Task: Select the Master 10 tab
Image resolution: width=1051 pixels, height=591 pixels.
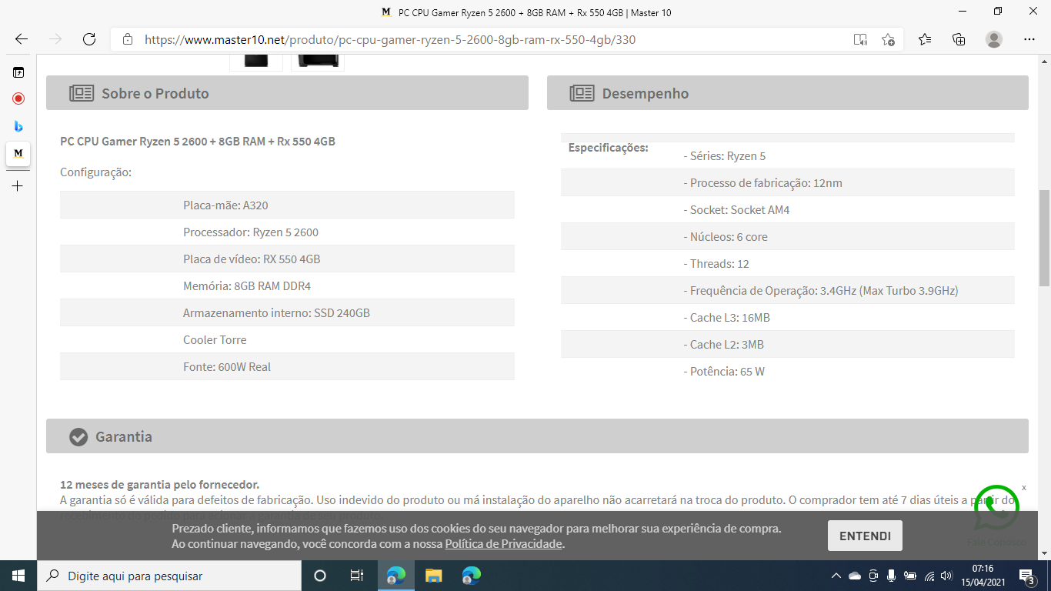Action: (x=18, y=153)
